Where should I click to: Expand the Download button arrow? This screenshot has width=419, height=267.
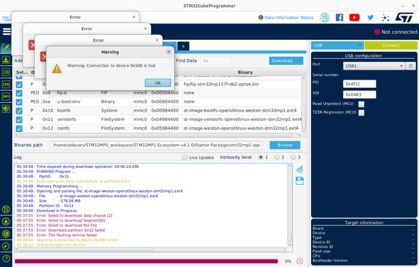299,61
